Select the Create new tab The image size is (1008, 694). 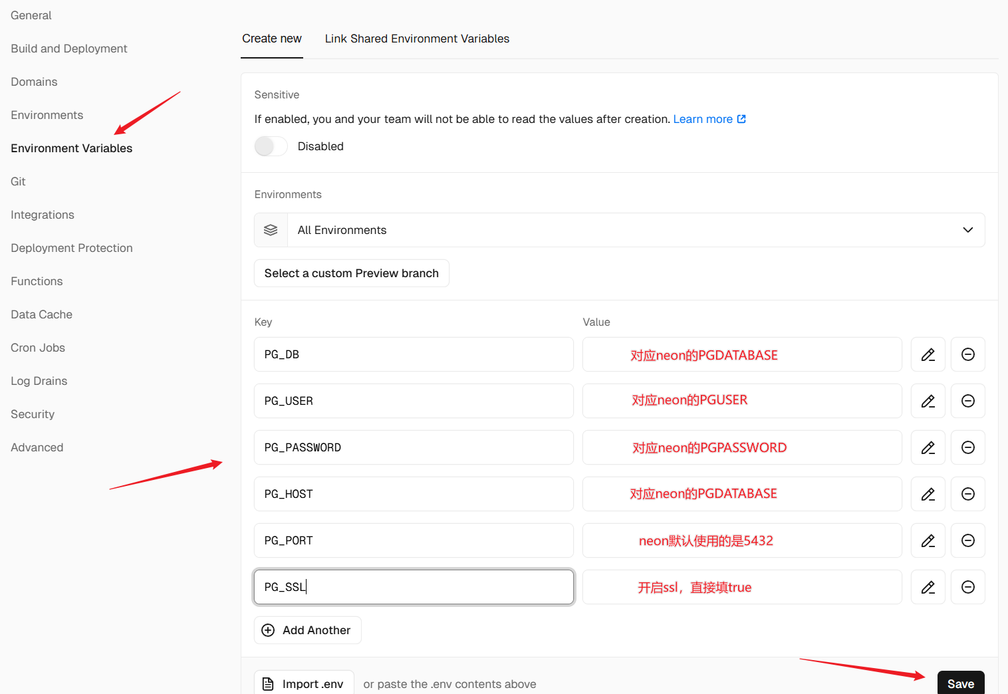[x=271, y=39]
